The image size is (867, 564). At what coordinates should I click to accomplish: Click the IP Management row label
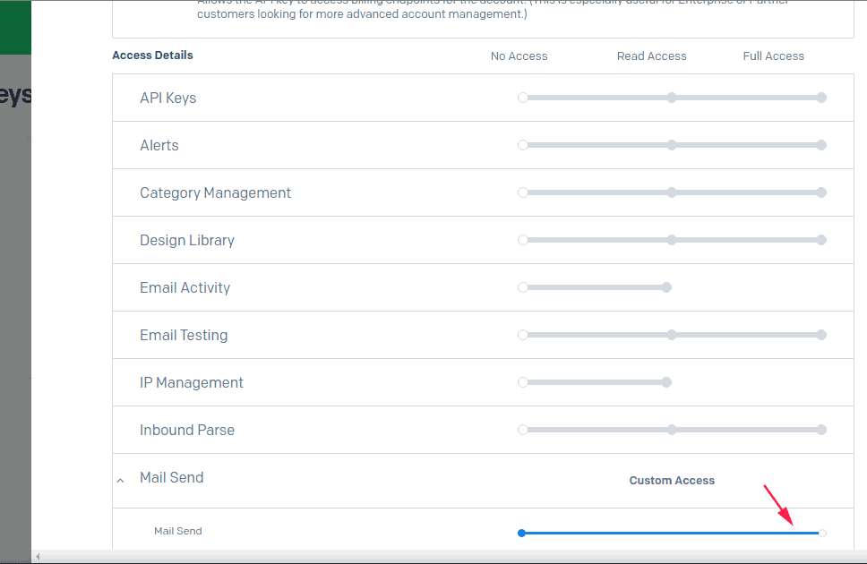coord(192,382)
